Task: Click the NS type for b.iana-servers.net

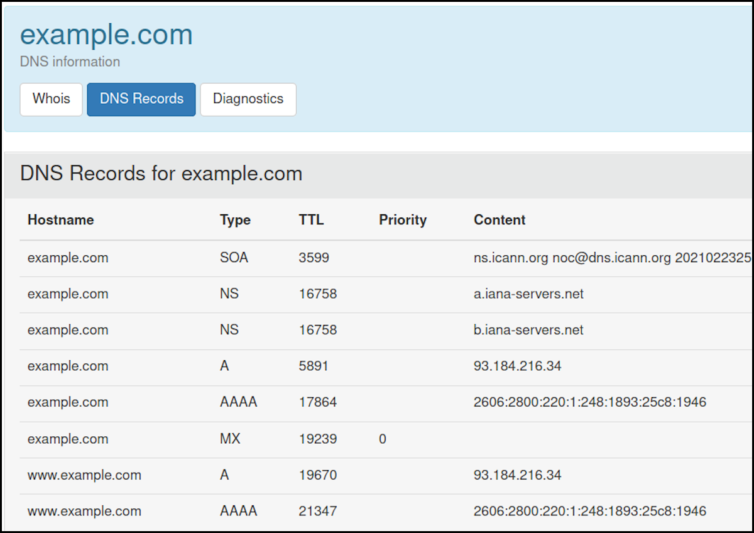Action: [229, 330]
